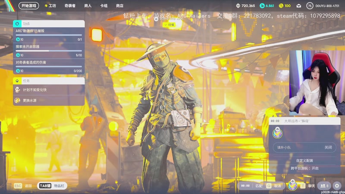Click the cred reward icon beside 0/1
Image resolution: width=345 pixels, height=194 pixels.
pyautogui.click(x=18, y=39)
